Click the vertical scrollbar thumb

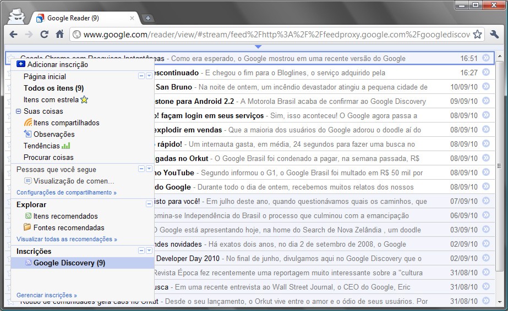click(x=500, y=165)
